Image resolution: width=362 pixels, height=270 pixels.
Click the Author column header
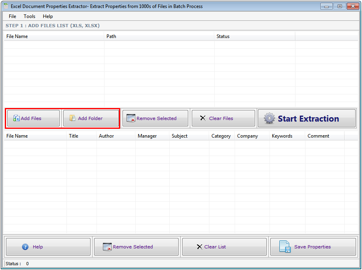(116, 136)
